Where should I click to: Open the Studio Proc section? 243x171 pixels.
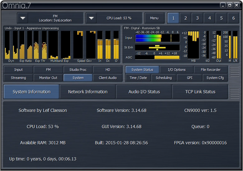[x=78, y=70]
